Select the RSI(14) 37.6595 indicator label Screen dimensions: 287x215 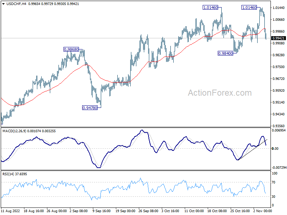point(15,174)
